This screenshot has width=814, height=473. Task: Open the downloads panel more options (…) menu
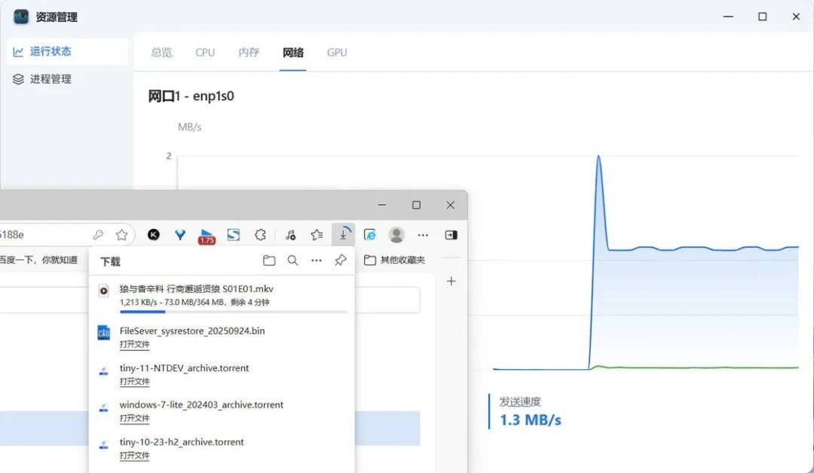click(x=317, y=261)
